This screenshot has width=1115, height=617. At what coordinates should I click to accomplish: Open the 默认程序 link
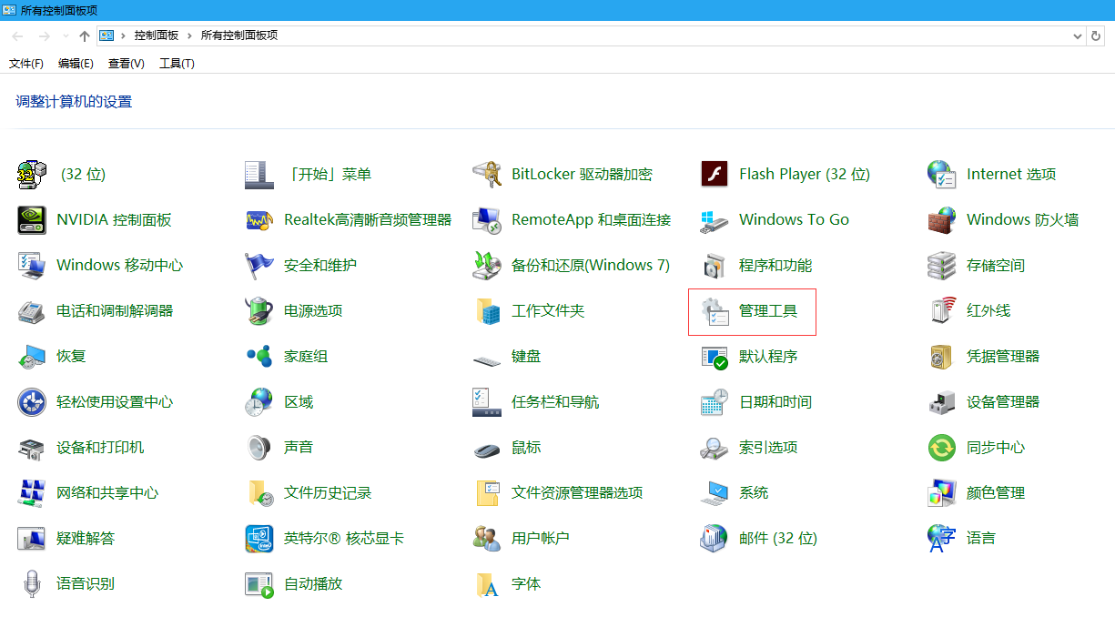click(x=768, y=356)
